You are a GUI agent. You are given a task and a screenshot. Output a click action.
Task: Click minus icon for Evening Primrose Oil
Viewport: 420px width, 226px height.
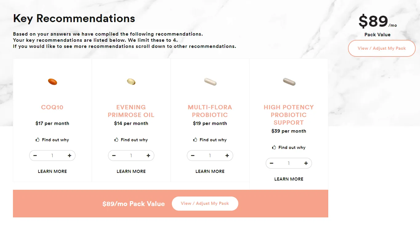pos(114,156)
